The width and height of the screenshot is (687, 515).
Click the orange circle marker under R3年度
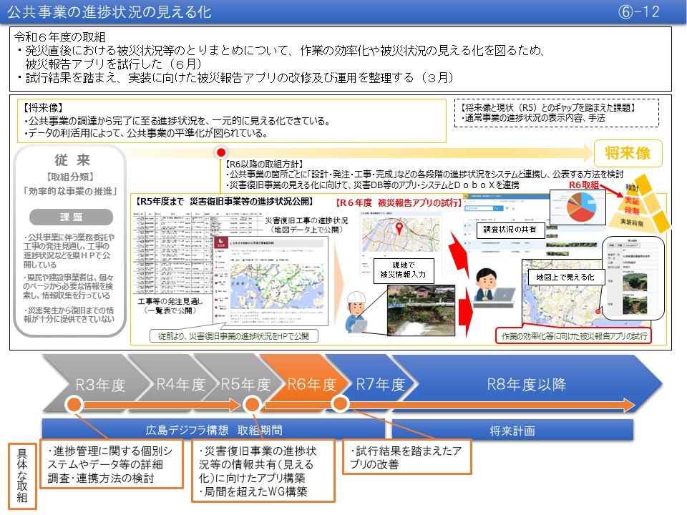(x=73, y=404)
